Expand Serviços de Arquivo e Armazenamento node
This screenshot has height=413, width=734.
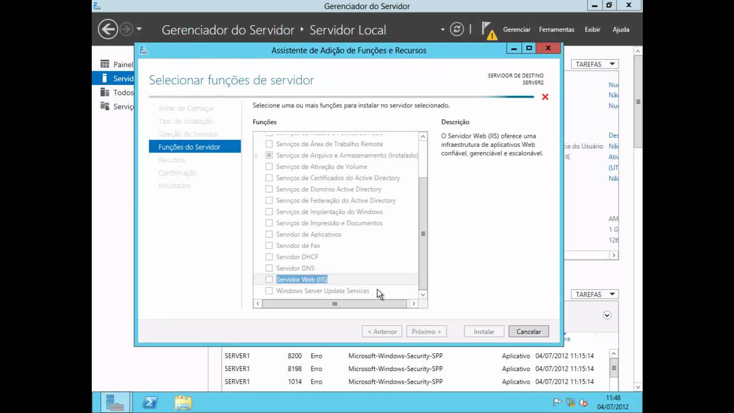click(257, 155)
